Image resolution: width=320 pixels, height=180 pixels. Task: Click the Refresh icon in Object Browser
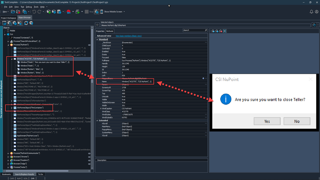click(x=26, y=23)
